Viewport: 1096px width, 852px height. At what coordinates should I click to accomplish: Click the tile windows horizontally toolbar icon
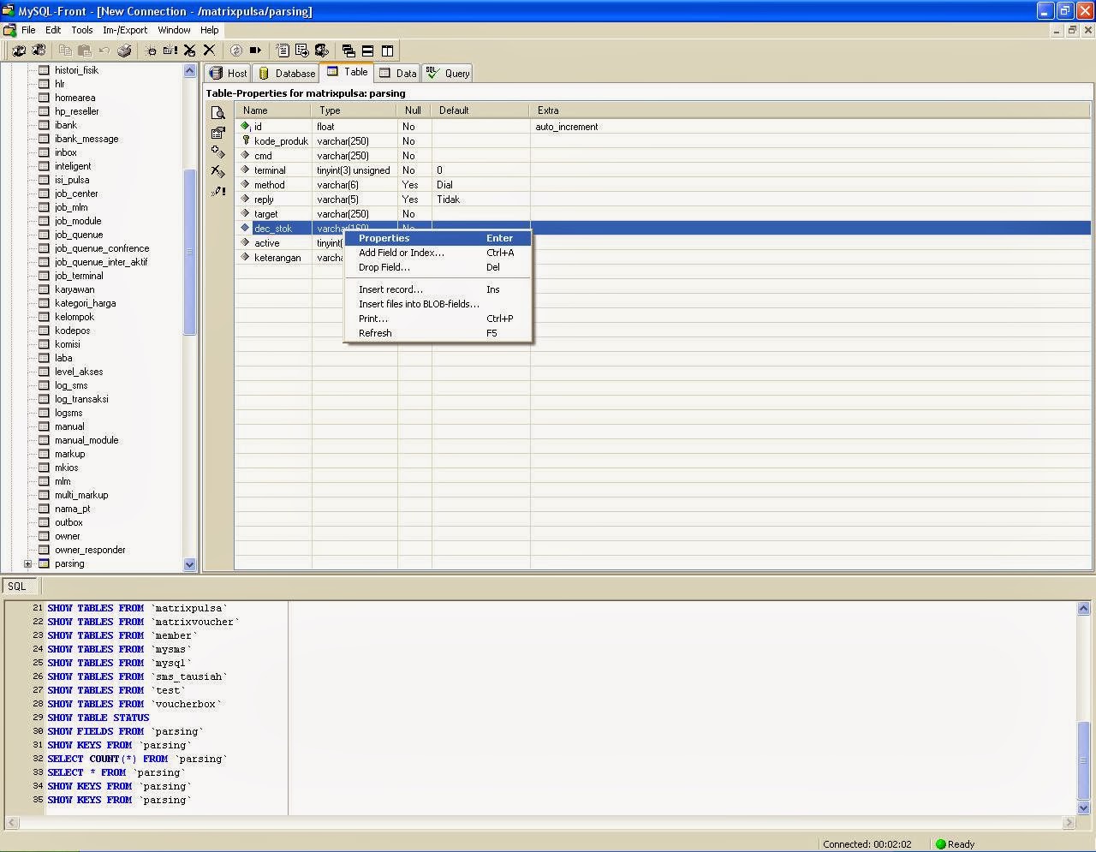pos(367,51)
